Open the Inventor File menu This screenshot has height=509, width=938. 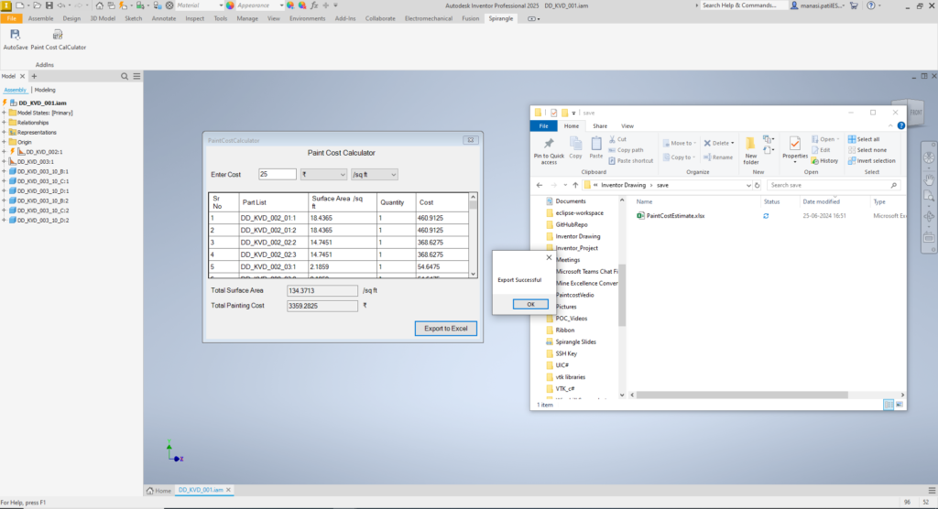point(11,18)
